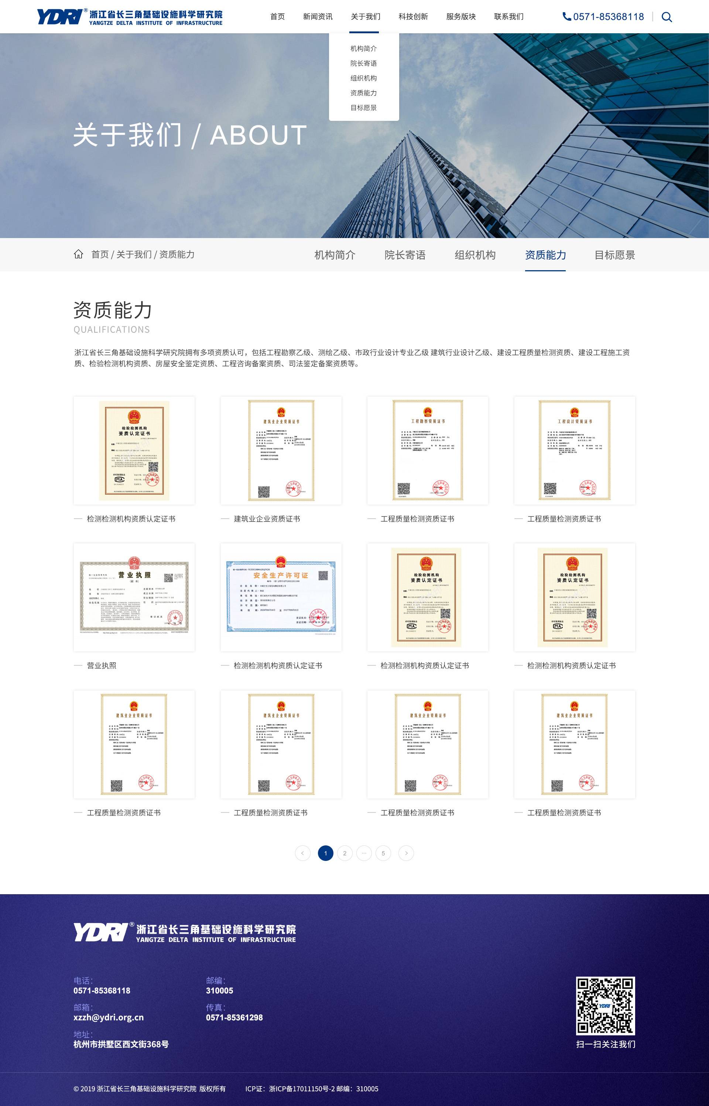
Task: Click the 关于我们 breadcrumb link
Action: pyautogui.click(x=136, y=254)
